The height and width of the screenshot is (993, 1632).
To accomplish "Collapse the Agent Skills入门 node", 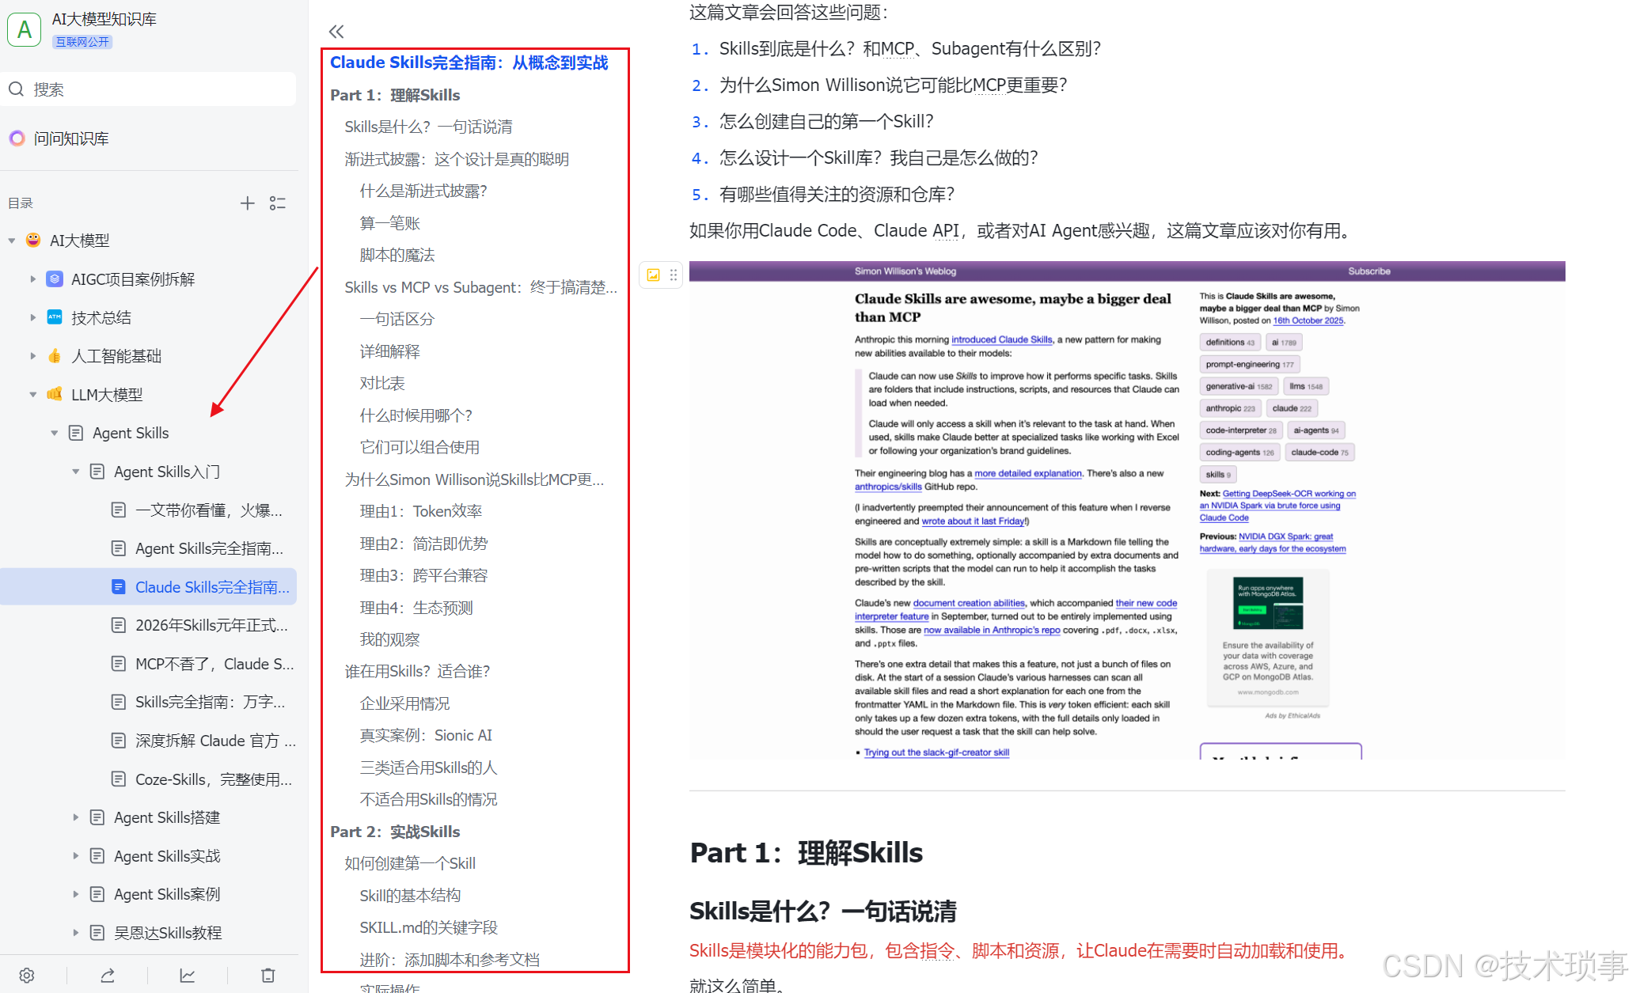I will [x=76, y=472].
